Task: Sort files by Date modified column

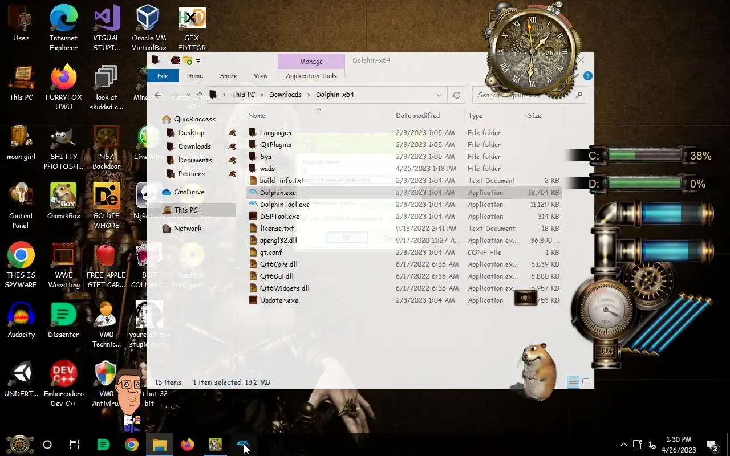Action: pyautogui.click(x=428, y=116)
